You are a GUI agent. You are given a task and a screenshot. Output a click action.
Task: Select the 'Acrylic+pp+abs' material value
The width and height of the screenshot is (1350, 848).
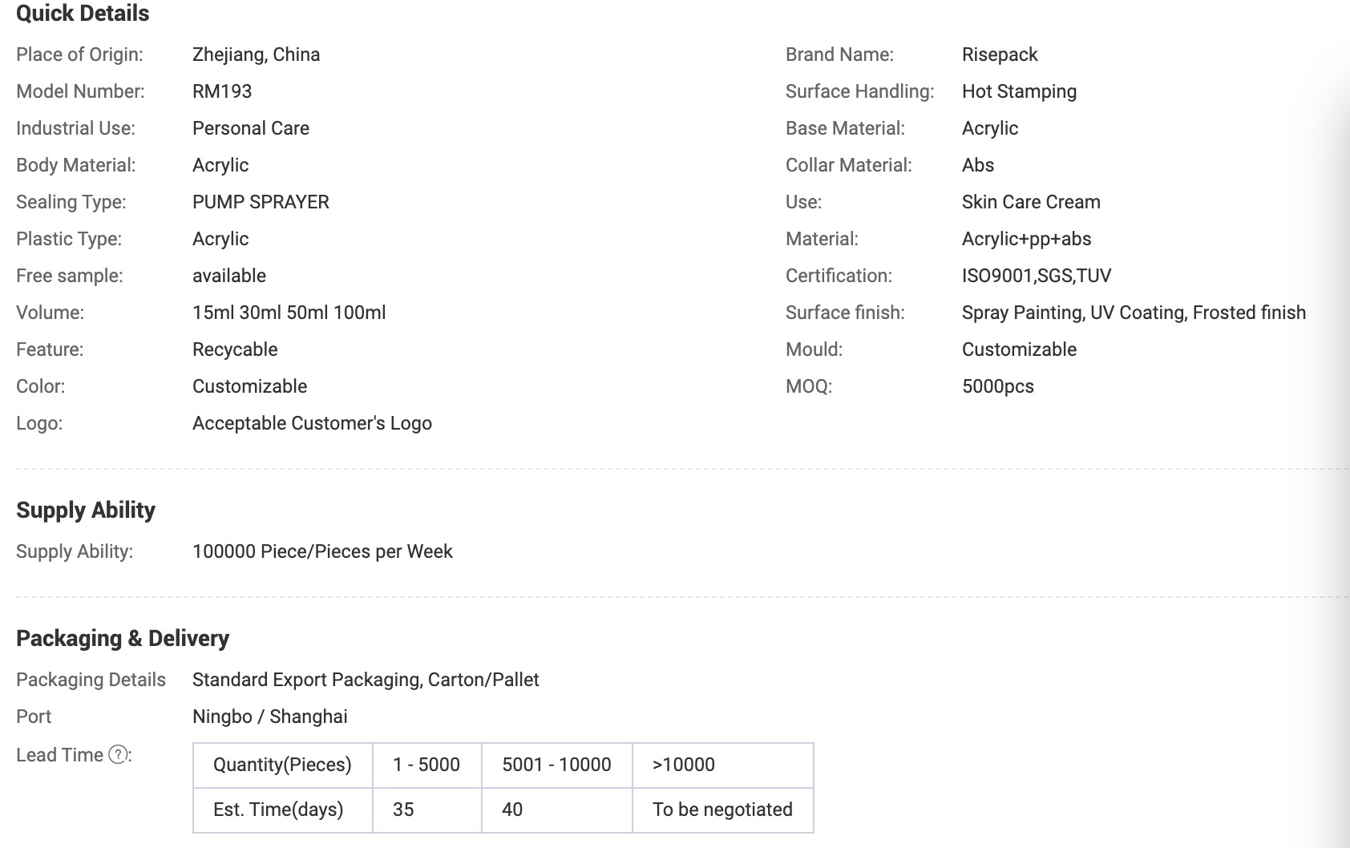tap(1026, 239)
